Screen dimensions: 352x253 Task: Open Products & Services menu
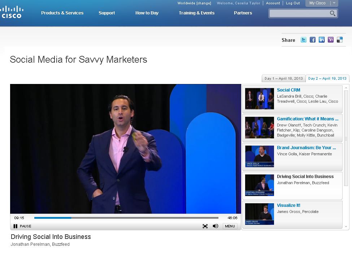[x=62, y=13]
